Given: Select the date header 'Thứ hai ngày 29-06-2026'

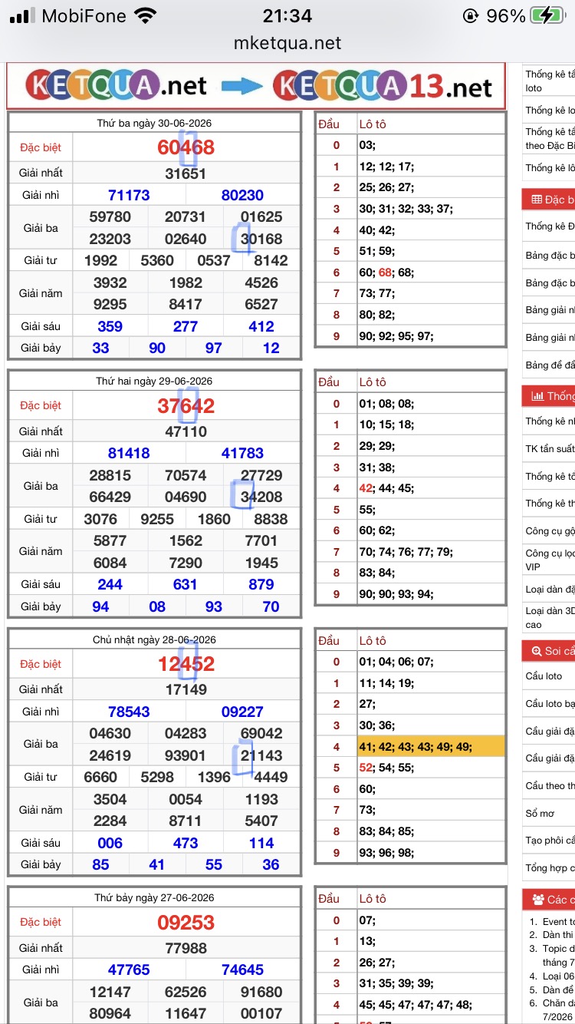Looking at the screenshot, I should point(154,382).
